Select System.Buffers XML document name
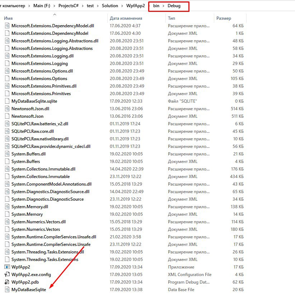Image resolution: width=295 pixels, height=294 pixels. [25, 161]
